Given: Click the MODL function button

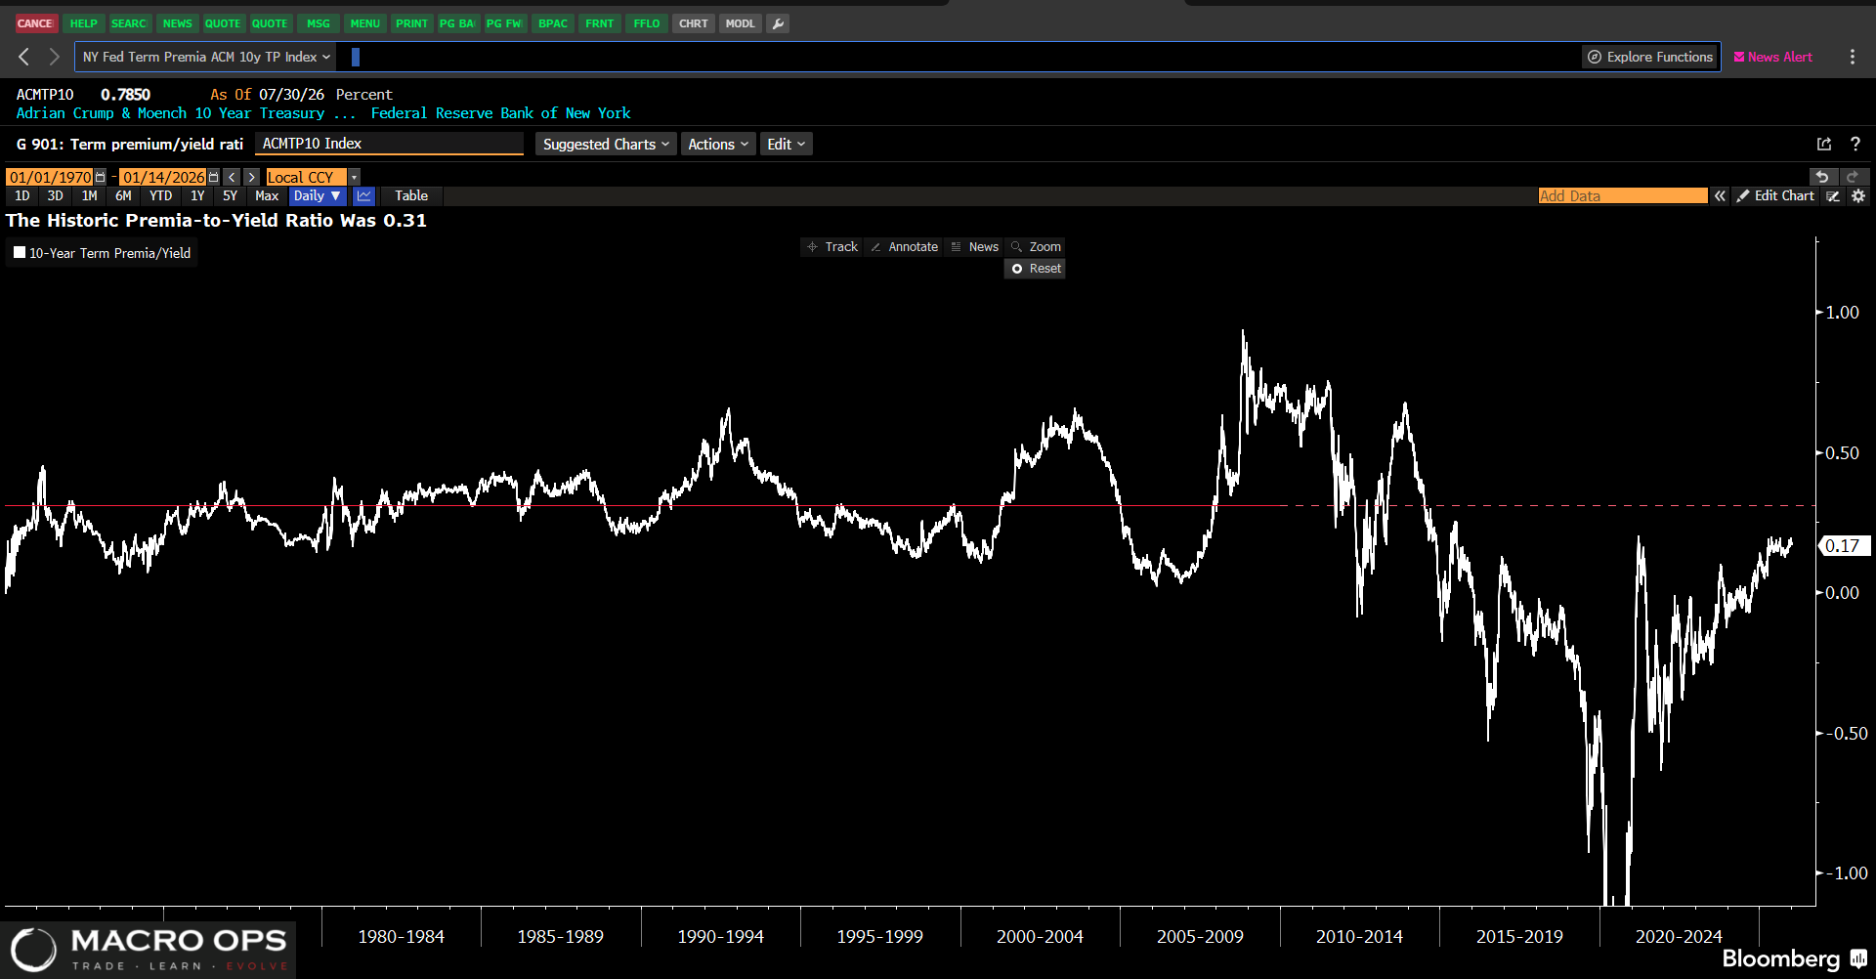Looking at the screenshot, I should coord(741,23).
